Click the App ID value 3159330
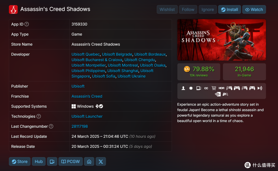278x171 pixels. point(80,24)
